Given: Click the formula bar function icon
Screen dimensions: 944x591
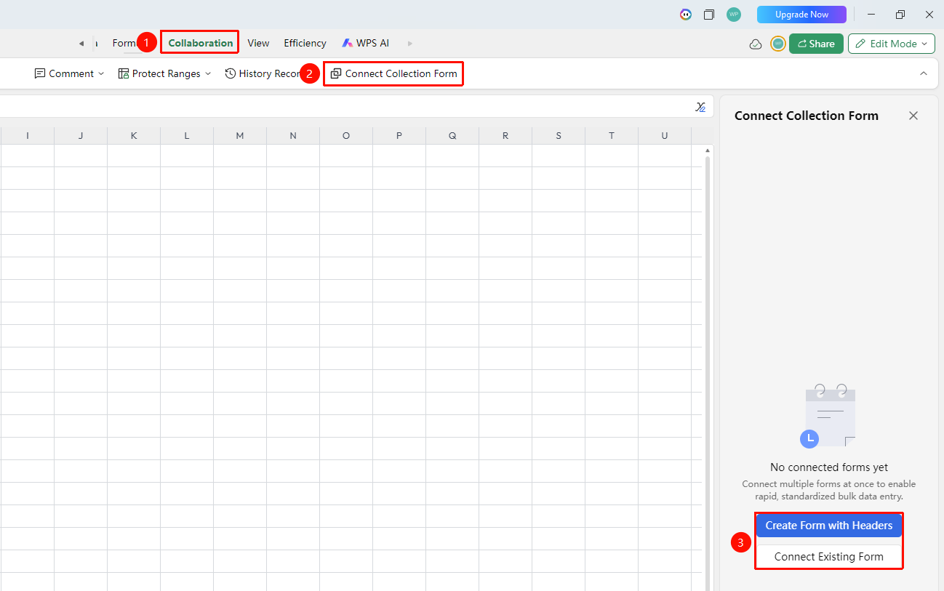Looking at the screenshot, I should click(700, 107).
